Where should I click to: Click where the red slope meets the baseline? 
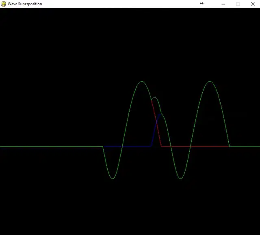(162, 146)
